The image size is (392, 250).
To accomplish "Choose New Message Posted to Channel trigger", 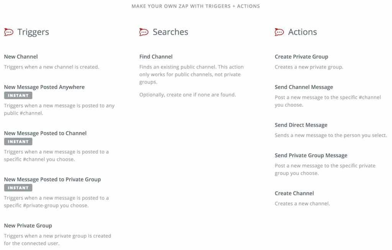I will 45,133.
